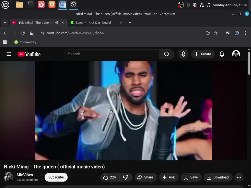Open the Linux Mint start menu
Viewport: 251px width, 188px height.
pyautogui.click(x=5, y=5)
